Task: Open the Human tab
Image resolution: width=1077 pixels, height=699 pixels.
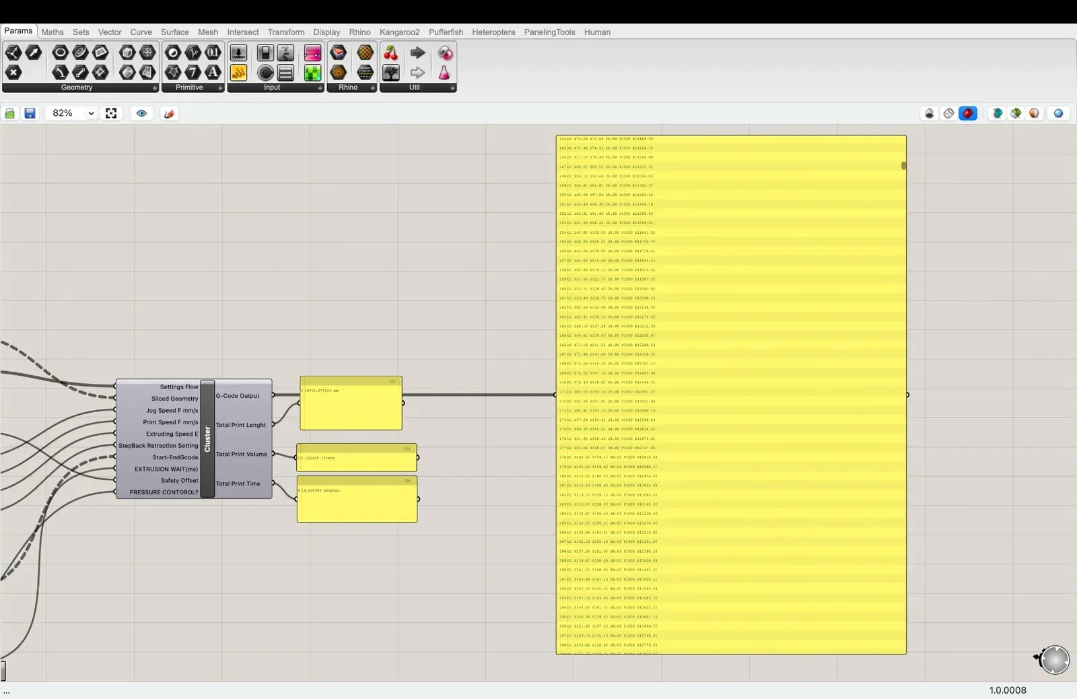Action: tap(597, 32)
